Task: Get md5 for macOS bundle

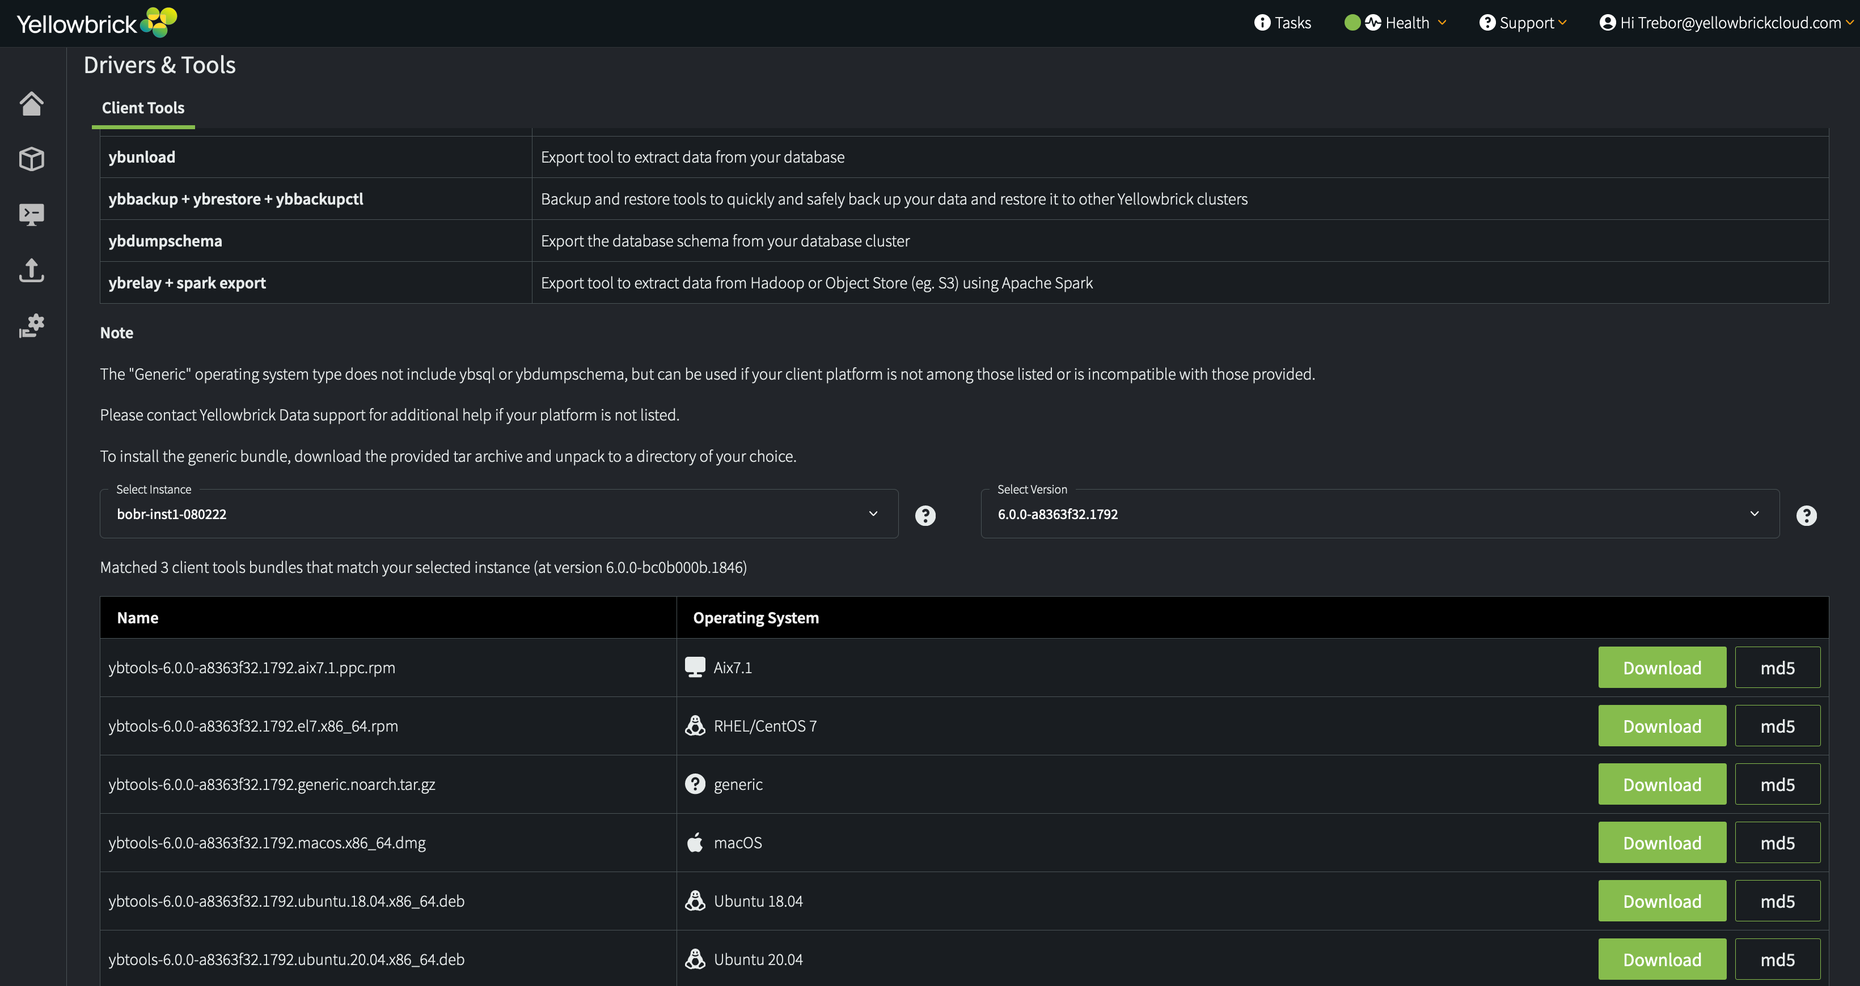Action: click(x=1778, y=843)
